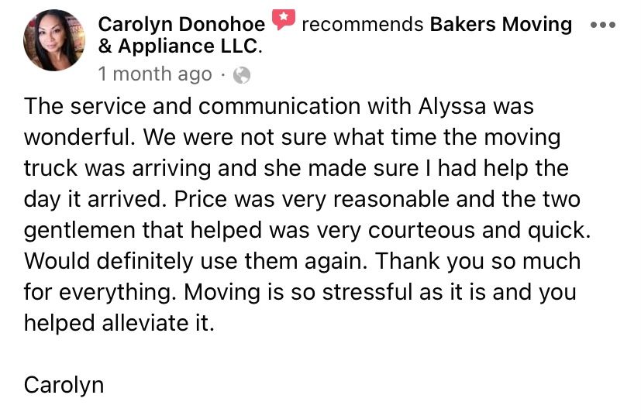641x419 pixels.
Task: Click the word 'recommends' in the header
Action: (362, 25)
